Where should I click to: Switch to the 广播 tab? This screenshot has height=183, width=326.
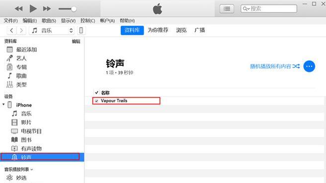[200, 30]
